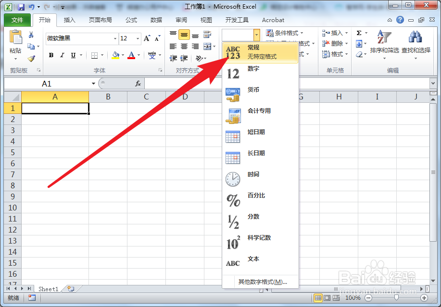Viewport: 441px width, 307px height.
Task: Click the Copy icon
Action: coord(31,46)
